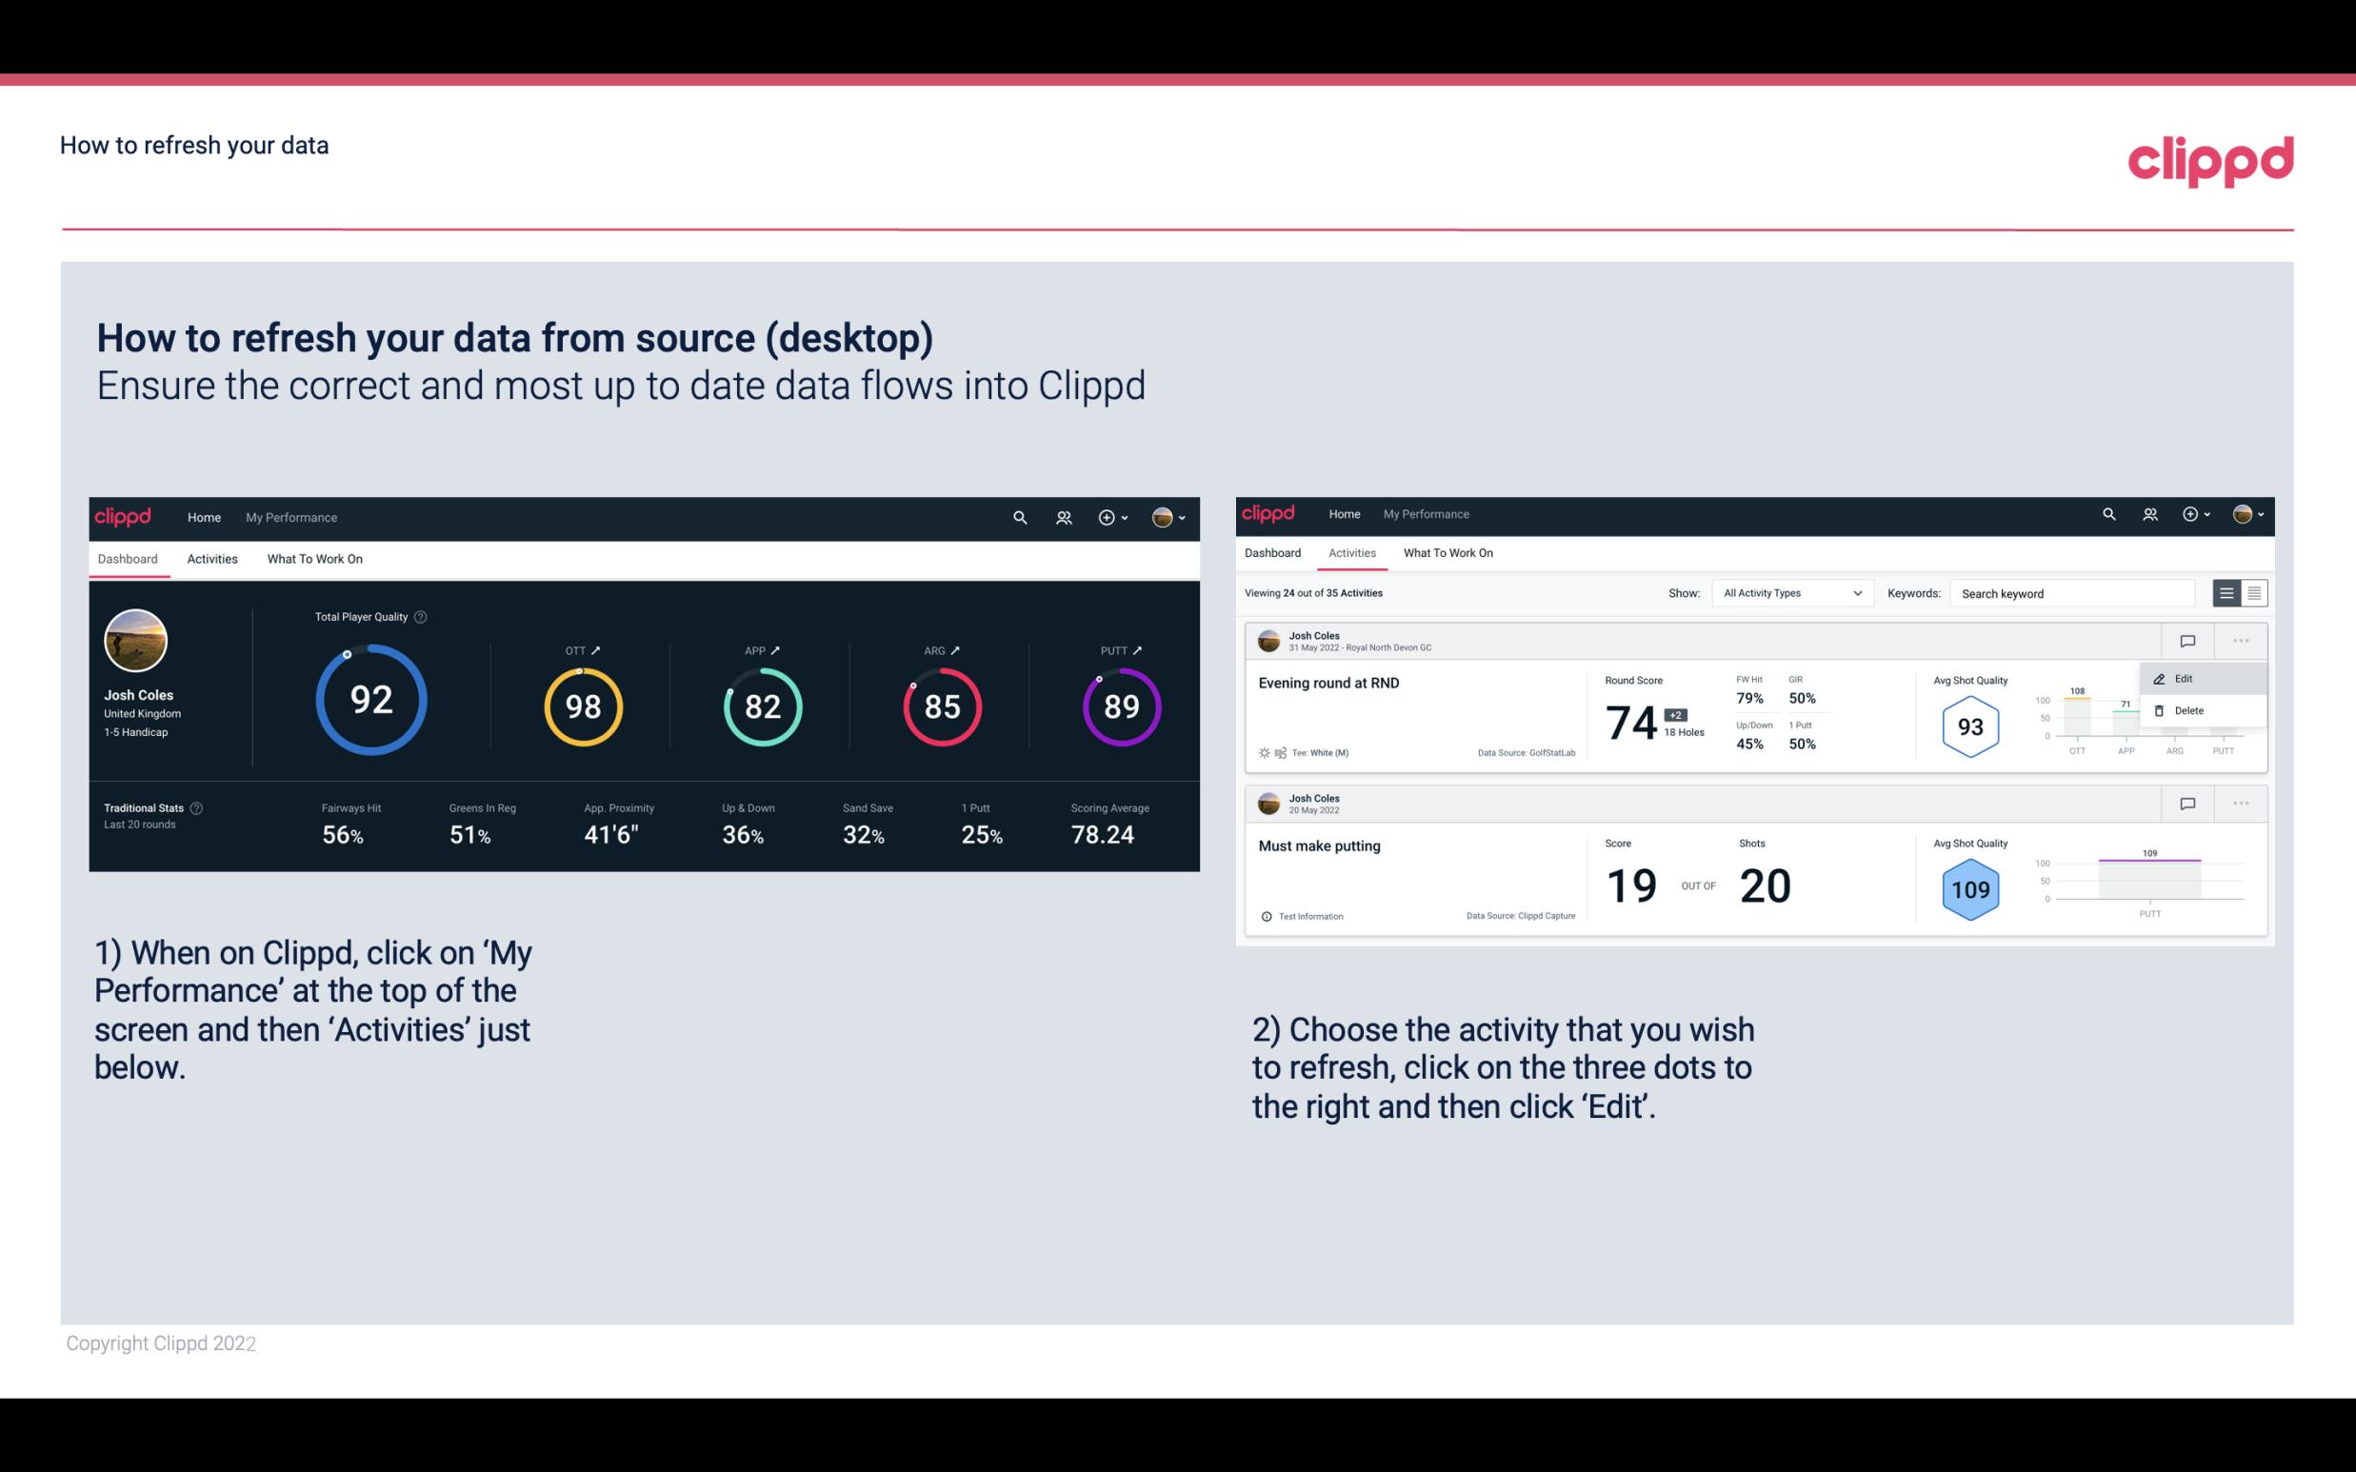
Task: Click Delete on Evening round activity
Action: point(2189,710)
